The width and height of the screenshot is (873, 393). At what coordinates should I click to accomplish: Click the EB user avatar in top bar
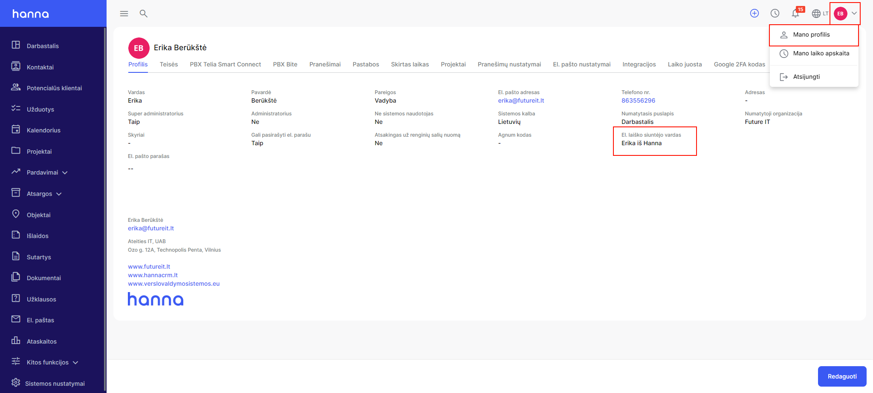(841, 14)
